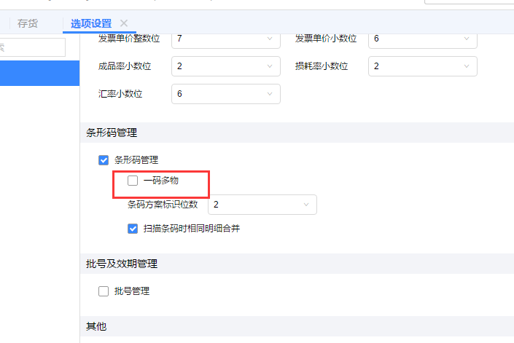The width and height of the screenshot is (514, 343).
Task: Expand the 损耗率小数位 dropdown arrow
Action: (467, 66)
